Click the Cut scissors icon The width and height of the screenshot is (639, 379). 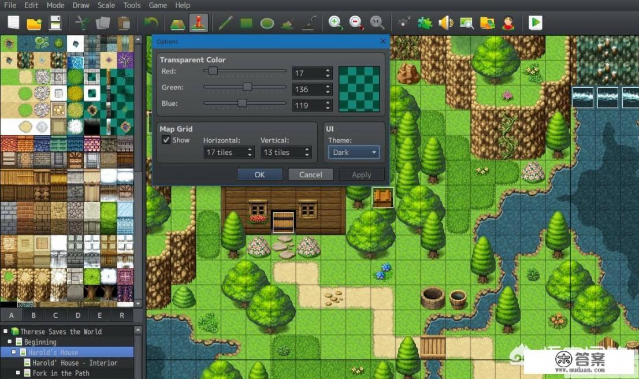click(x=82, y=23)
